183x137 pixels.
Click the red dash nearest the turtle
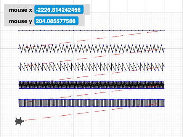(30, 119)
